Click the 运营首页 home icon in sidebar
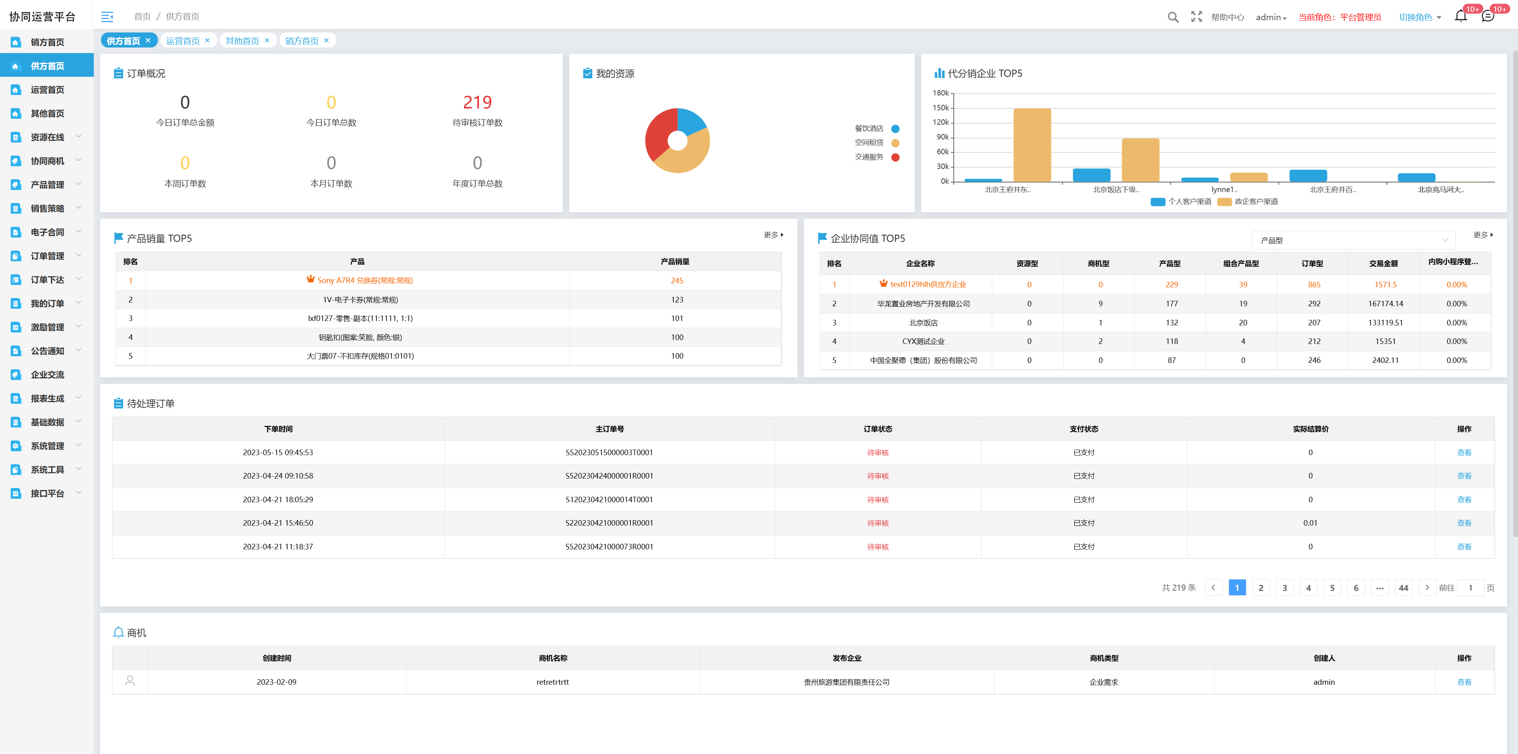 tap(16, 89)
